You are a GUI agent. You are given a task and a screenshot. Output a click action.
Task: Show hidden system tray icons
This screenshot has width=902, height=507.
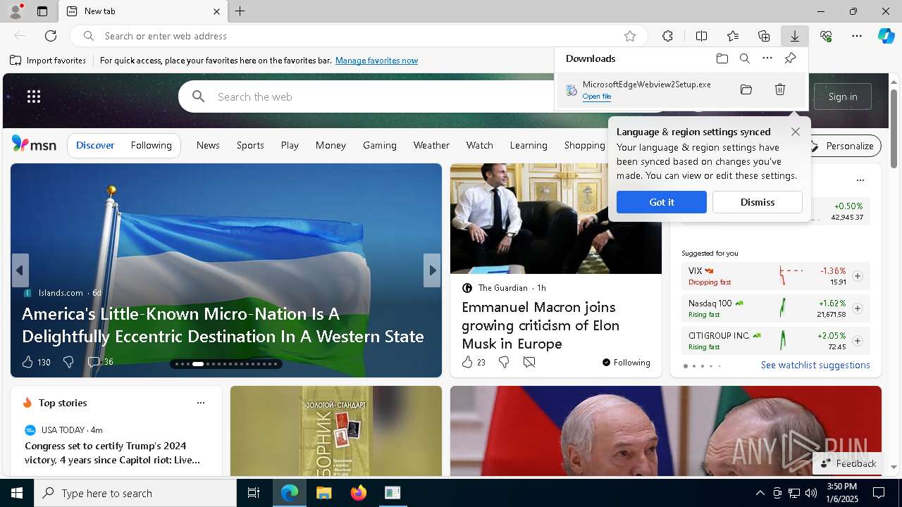click(x=760, y=493)
